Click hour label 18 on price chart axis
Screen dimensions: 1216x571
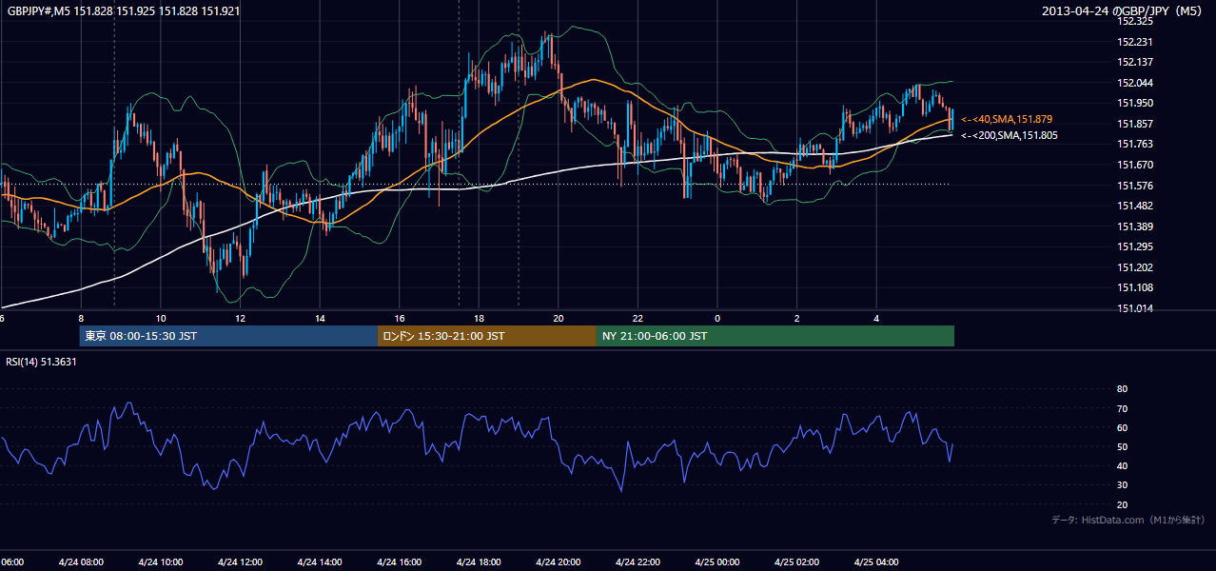480,318
